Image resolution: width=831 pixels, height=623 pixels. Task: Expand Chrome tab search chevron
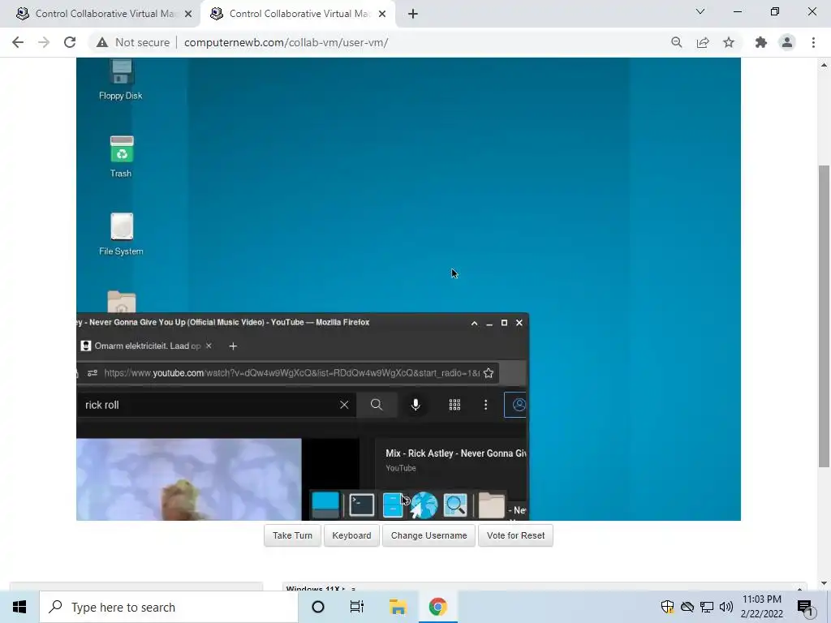(700, 11)
